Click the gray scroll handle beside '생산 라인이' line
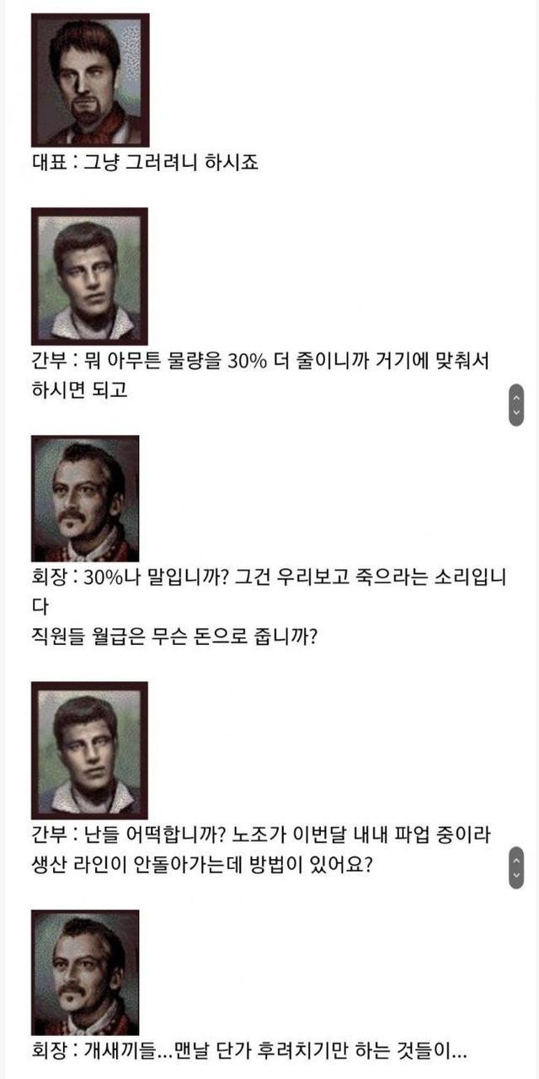 (x=516, y=867)
